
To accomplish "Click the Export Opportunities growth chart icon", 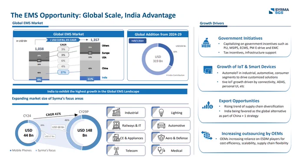I will [x=207, y=105].
